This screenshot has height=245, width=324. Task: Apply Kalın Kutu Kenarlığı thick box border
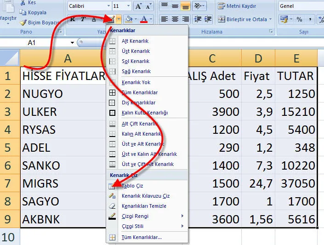tap(144, 113)
